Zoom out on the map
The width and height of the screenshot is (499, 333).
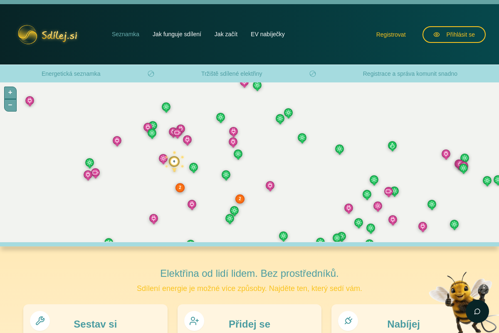point(10,105)
